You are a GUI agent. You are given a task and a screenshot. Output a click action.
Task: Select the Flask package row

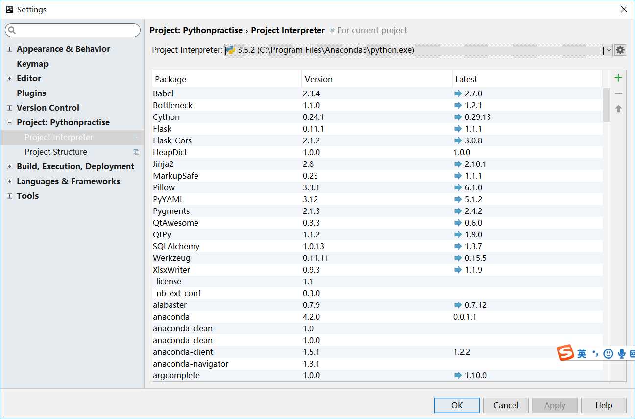[377, 129]
